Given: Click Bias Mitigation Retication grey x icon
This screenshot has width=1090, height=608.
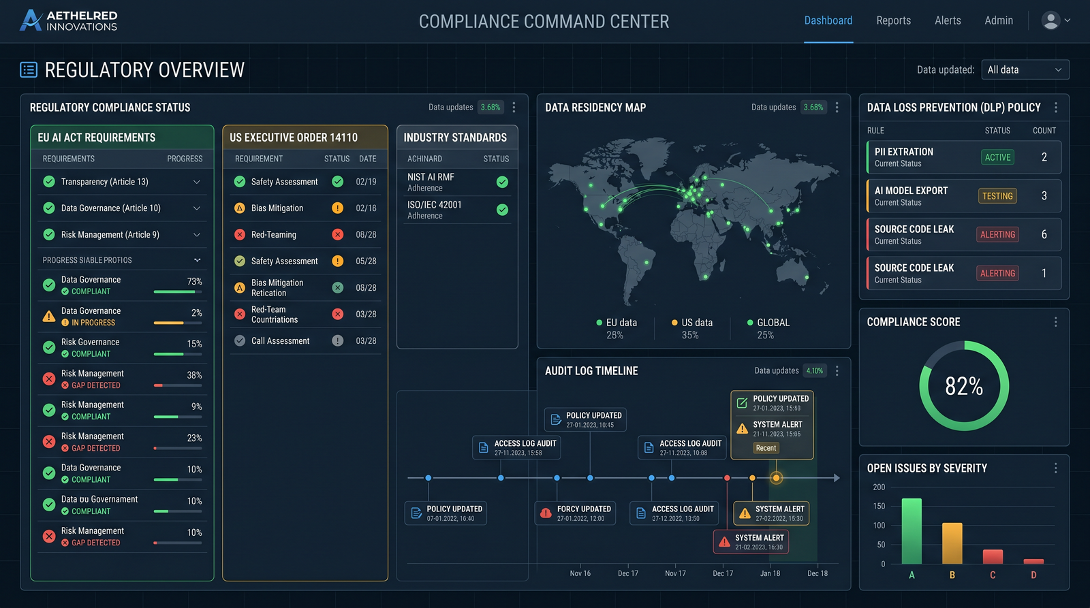Looking at the screenshot, I should click(x=337, y=288).
